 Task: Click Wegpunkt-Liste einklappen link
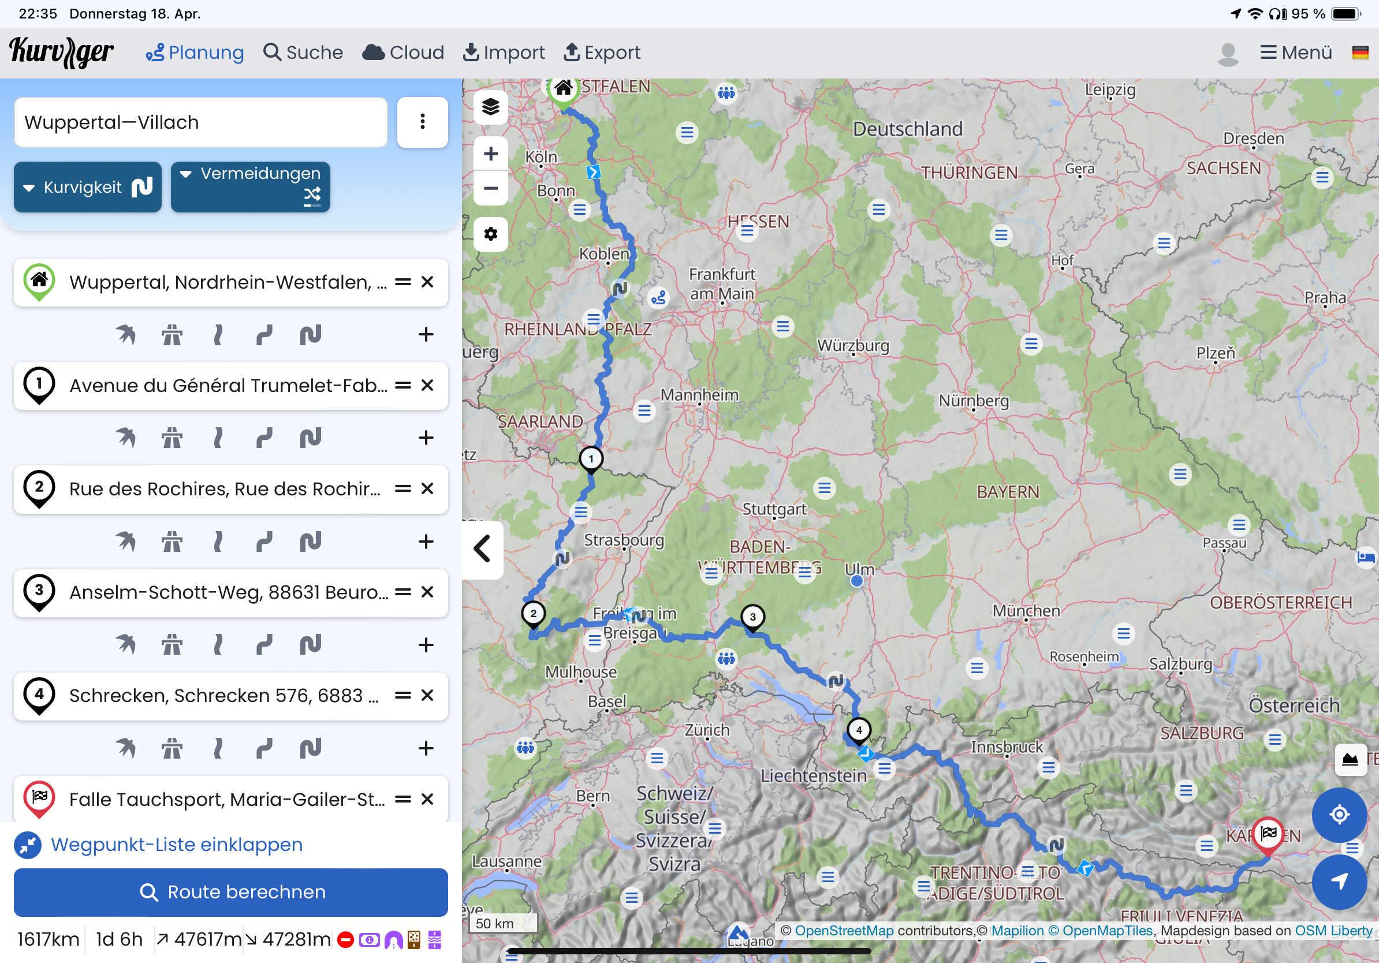click(176, 845)
